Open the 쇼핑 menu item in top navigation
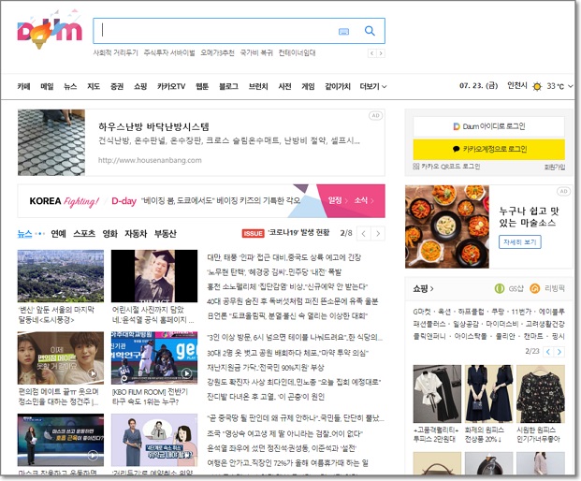This screenshot has width=581, height=481. tap(140, 86)
